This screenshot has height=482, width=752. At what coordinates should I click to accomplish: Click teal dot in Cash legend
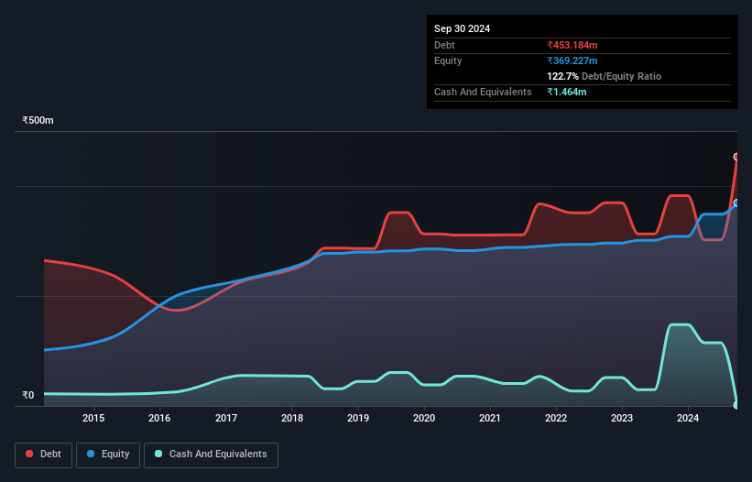tap(158, 454)
